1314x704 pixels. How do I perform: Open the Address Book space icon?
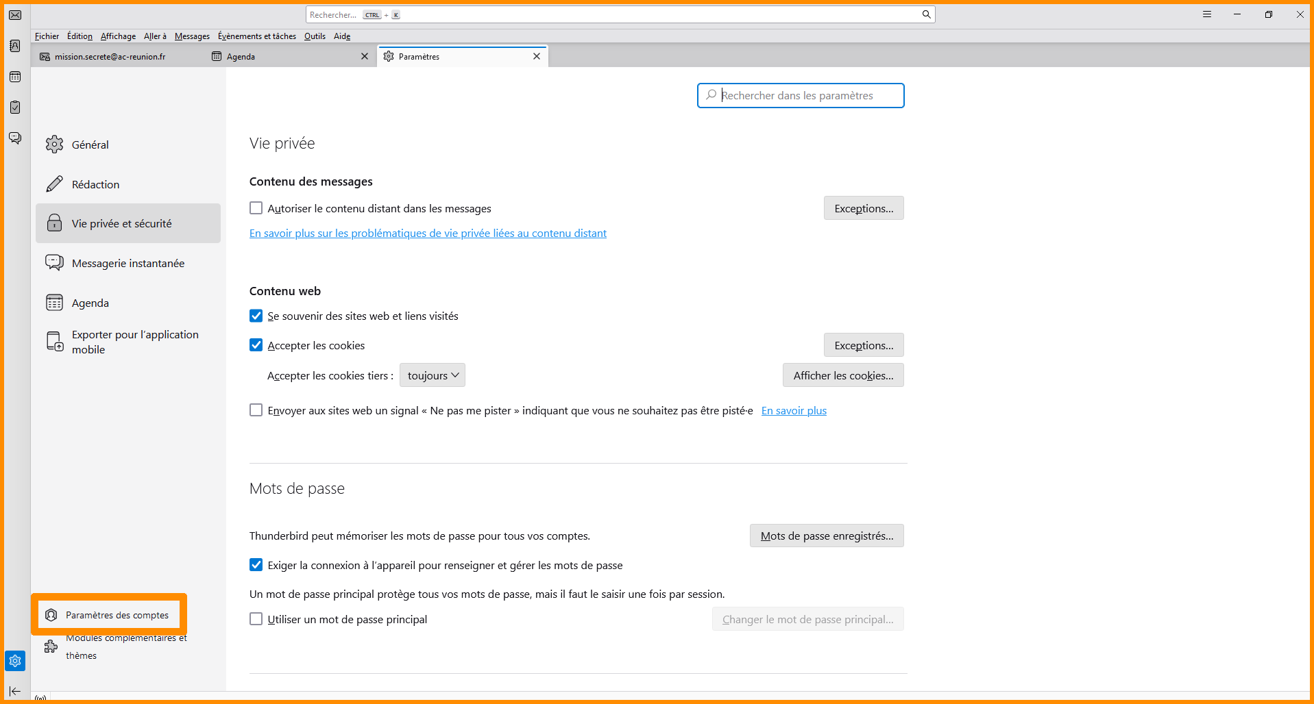coord(15,46)
